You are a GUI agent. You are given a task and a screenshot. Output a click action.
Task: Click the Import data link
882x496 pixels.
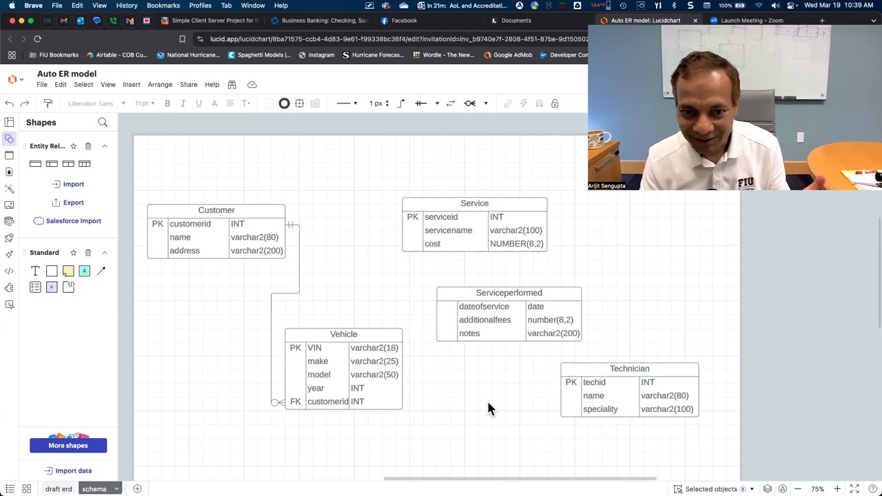pos(68,471)
